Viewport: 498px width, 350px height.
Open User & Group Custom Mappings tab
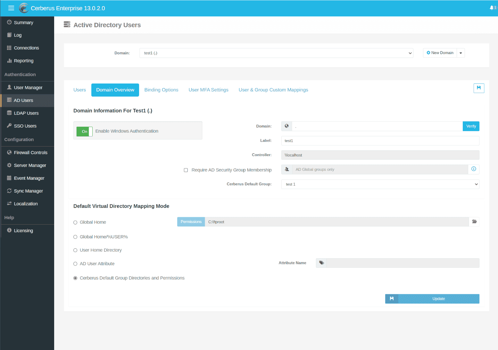point(273,90)
